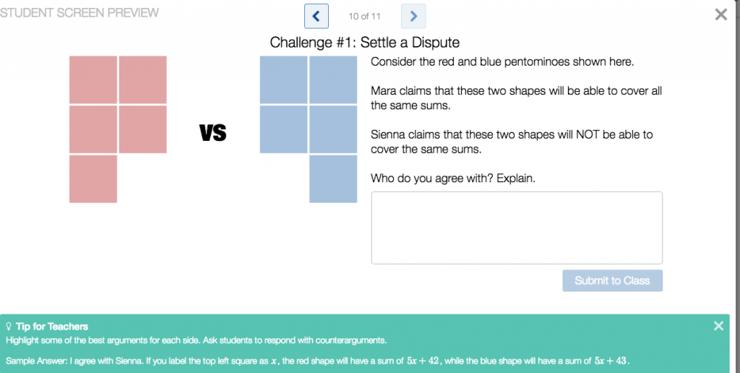Dismiss the Tip for Teachers banner
Image resolution: width=740 pixels, height=373 pixels.
pos(718,326)
